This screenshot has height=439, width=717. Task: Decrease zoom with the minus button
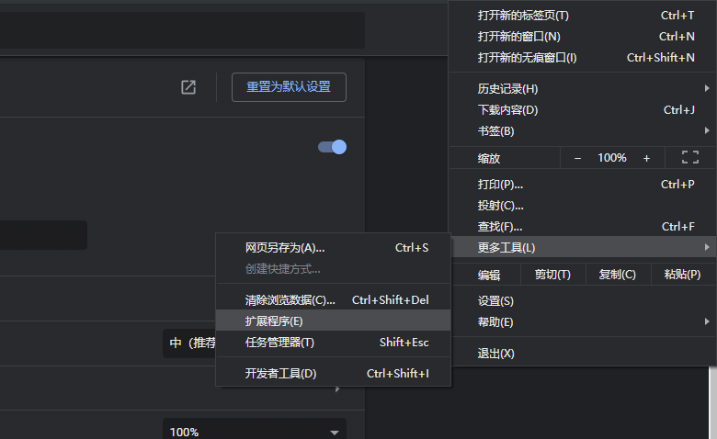(577, 158)
